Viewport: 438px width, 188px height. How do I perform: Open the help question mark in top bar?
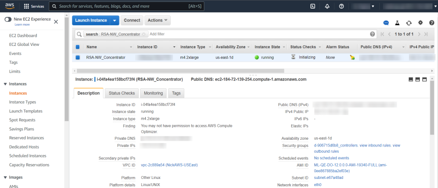(341, 6)
